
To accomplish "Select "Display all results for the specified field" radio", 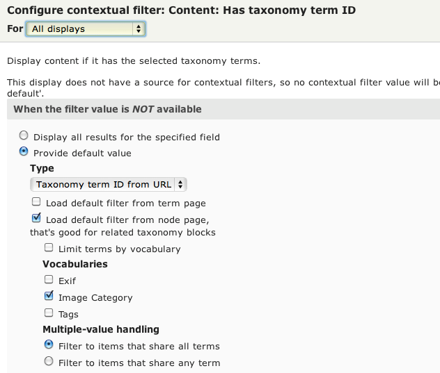I will pyautogui.click(x=24, y=136).
